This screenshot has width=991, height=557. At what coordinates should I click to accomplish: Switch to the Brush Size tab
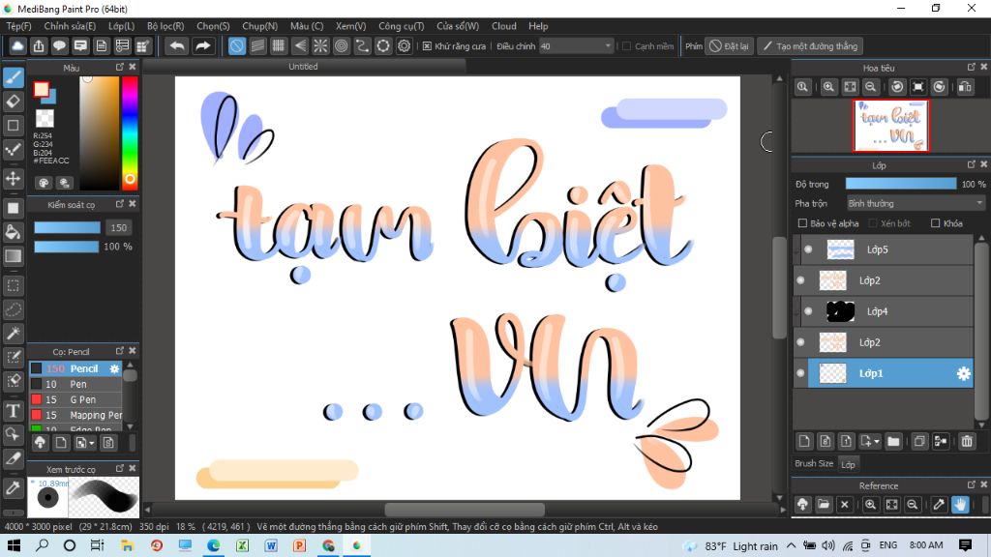click(814, 463)
